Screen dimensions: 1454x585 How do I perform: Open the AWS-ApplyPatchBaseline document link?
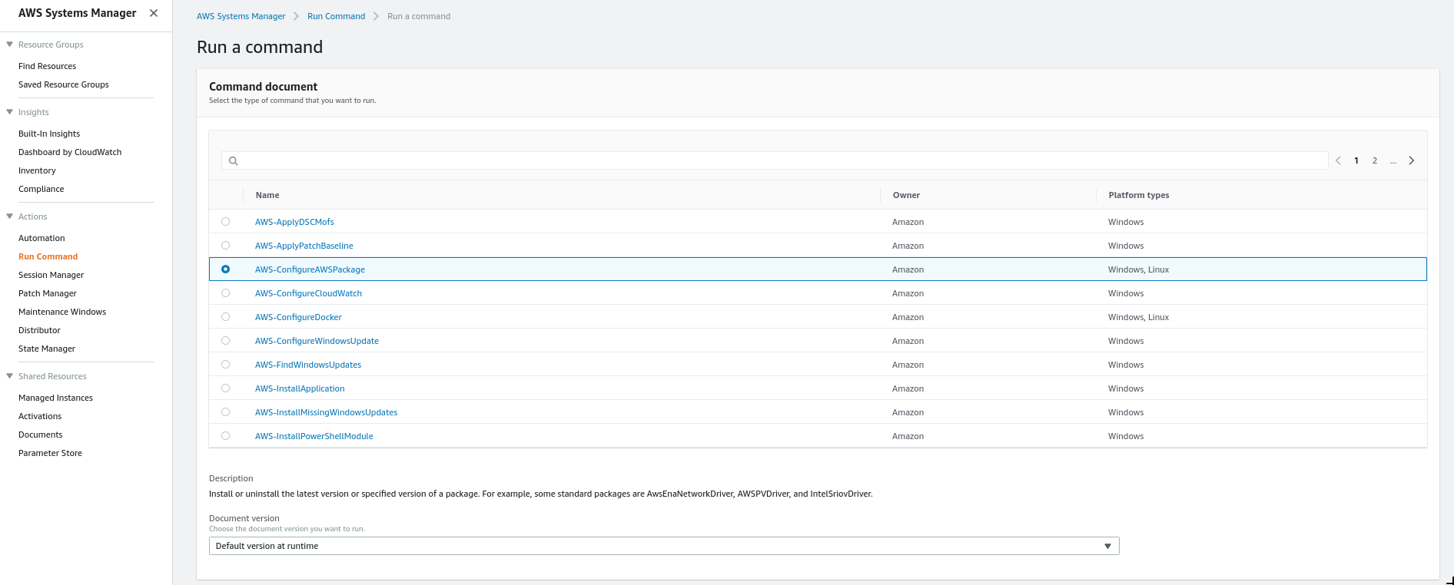click(304, 246)
